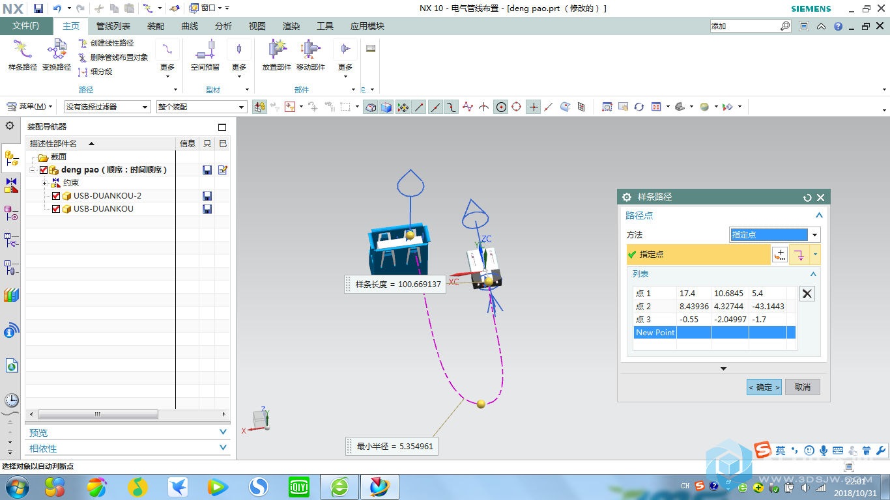Expand the 预览 panel in navigator
The width and height of the screenshot is (890, 500).
223,432
